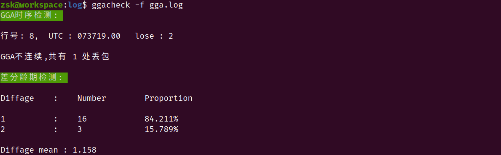Click the zsk@workspace prompt text
This screenshot has width=501, height=155.
(32, 5)
